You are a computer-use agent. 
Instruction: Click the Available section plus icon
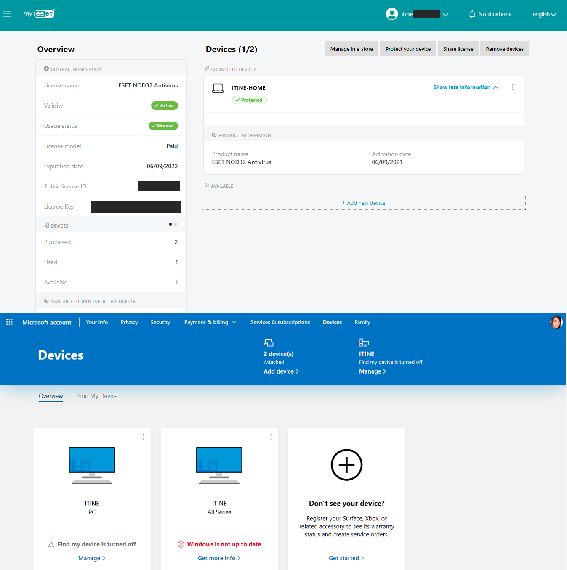pyautogui.click(x=207, y=185)
